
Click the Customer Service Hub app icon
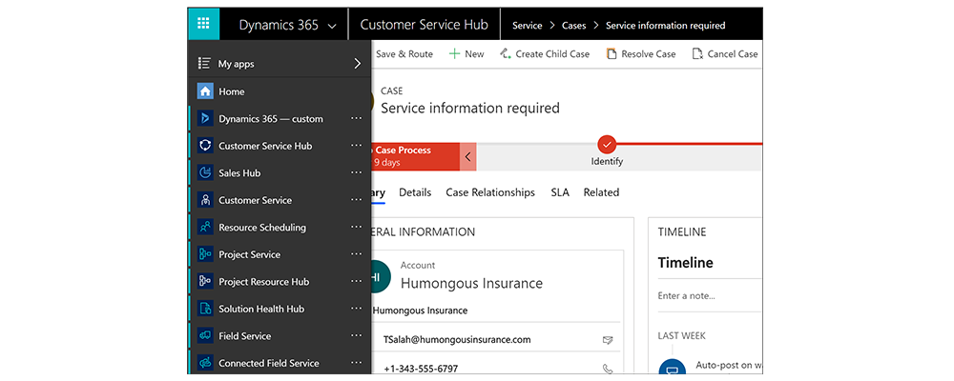click(x=205, y=146)
